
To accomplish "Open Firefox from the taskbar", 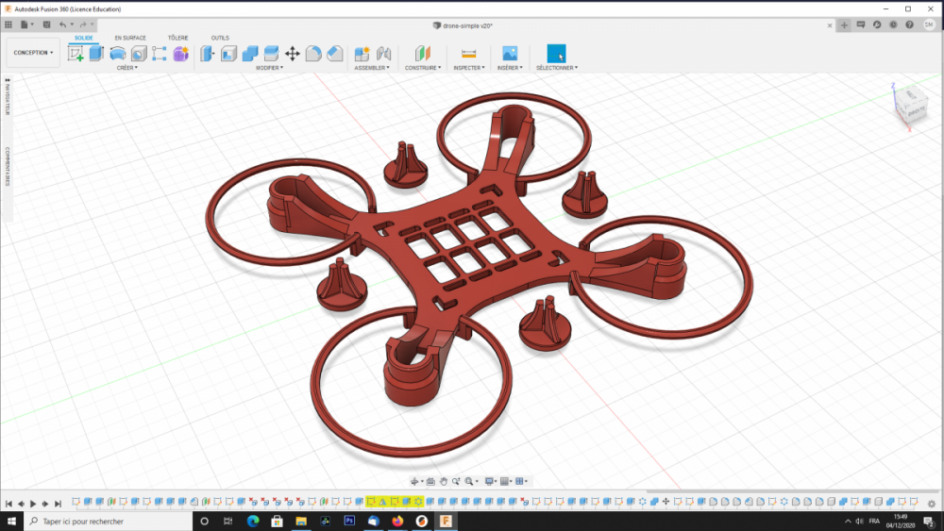I will coord(397,522).
